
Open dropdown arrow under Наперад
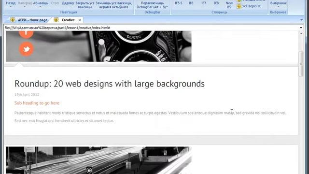[25, 7]
